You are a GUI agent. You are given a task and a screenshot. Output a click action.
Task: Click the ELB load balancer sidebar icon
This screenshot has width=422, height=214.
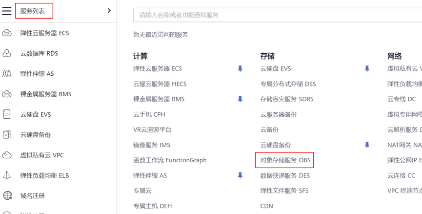[x=7, y=175]
